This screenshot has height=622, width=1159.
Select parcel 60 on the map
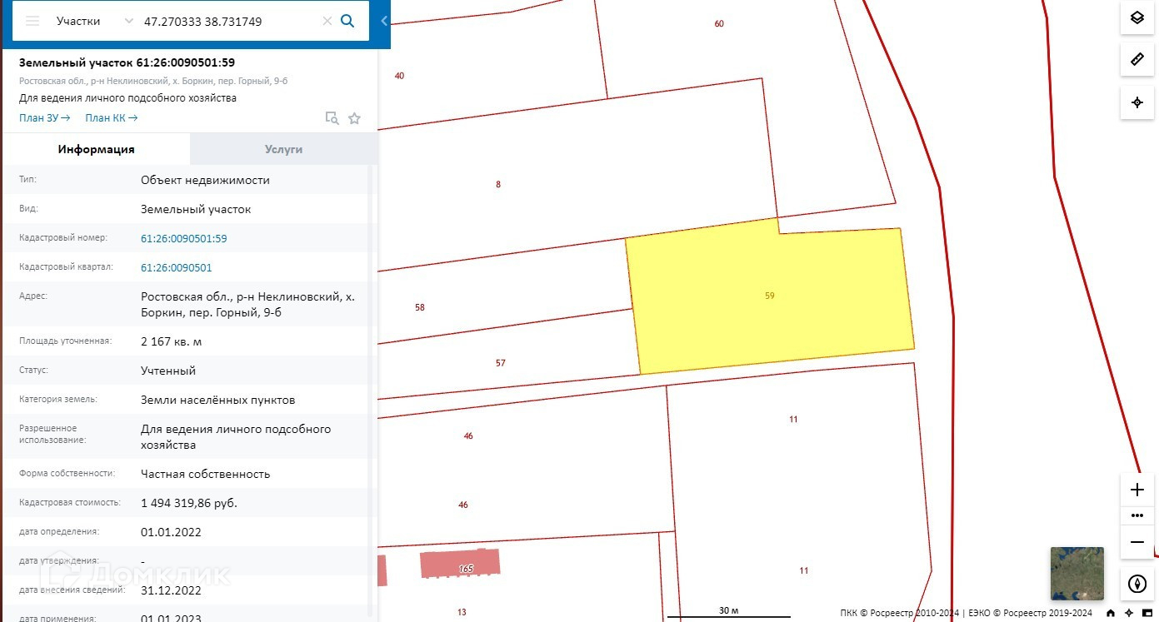click(719, 24)
